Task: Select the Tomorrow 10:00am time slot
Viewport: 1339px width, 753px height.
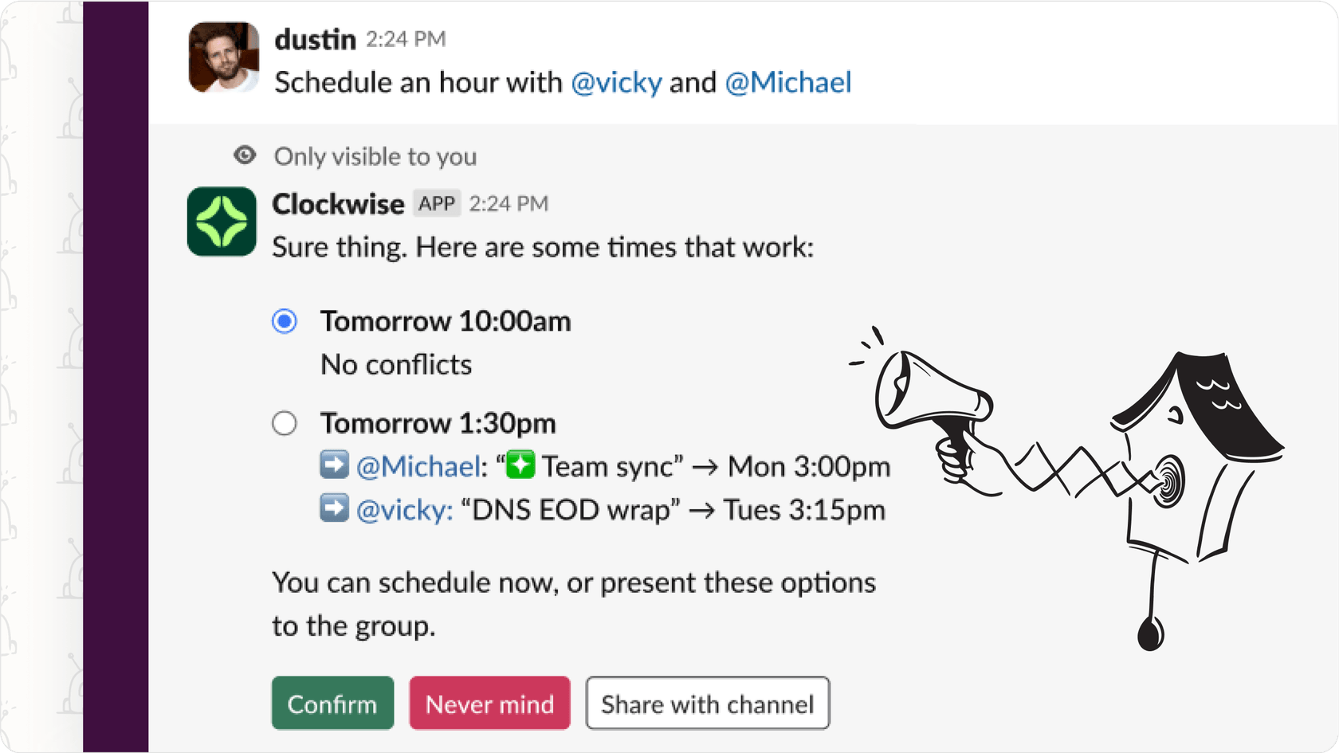Action: (285, 321)
